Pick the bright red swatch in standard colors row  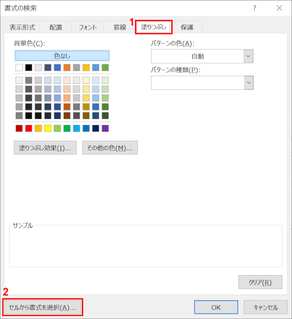point(29,128)
